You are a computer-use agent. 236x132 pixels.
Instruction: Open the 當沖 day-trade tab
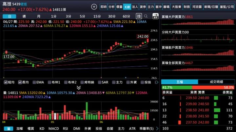click(159, 7)
